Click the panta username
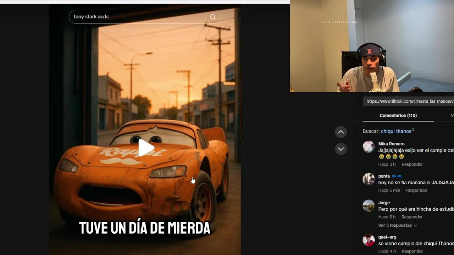 point(384,176)
